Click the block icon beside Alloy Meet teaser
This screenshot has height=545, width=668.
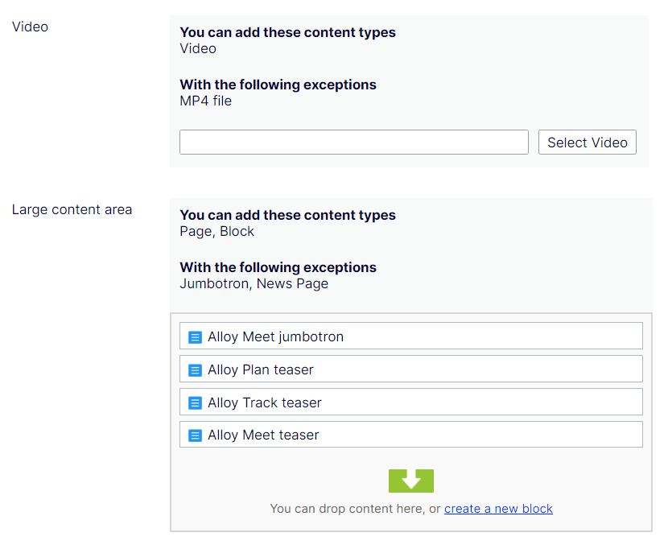(x=195, y=436)
